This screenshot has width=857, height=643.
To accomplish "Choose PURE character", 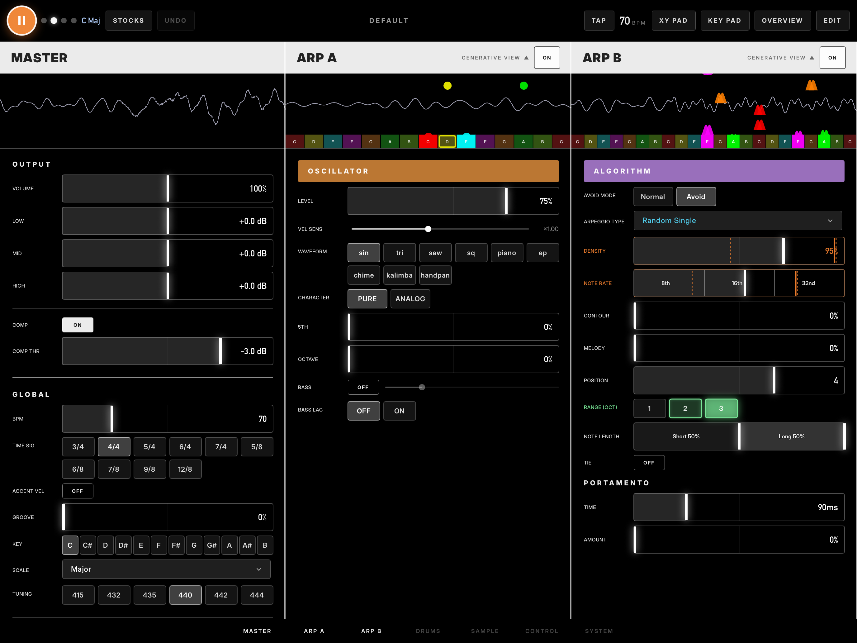I will tap(367, 299).
